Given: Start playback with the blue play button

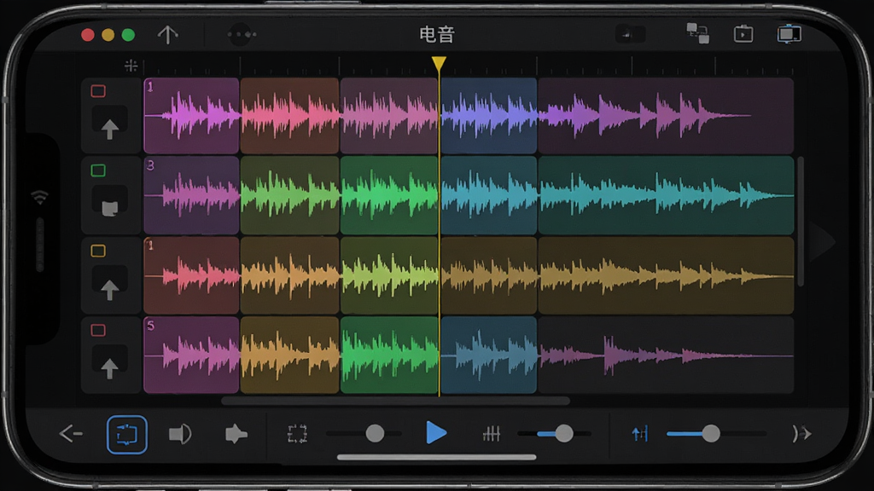Looking at the screenshot, I should [435, 432].
